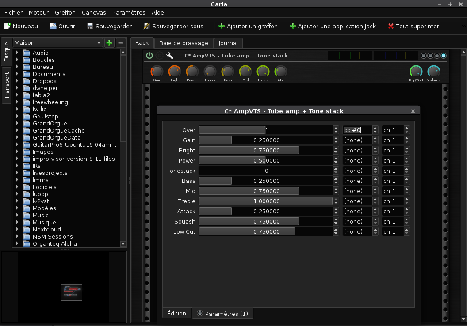Viewport: 467px width, 326px height.
Task: Toggle the AmpVTS plugin power icon
Action: [x=149, y=56]
